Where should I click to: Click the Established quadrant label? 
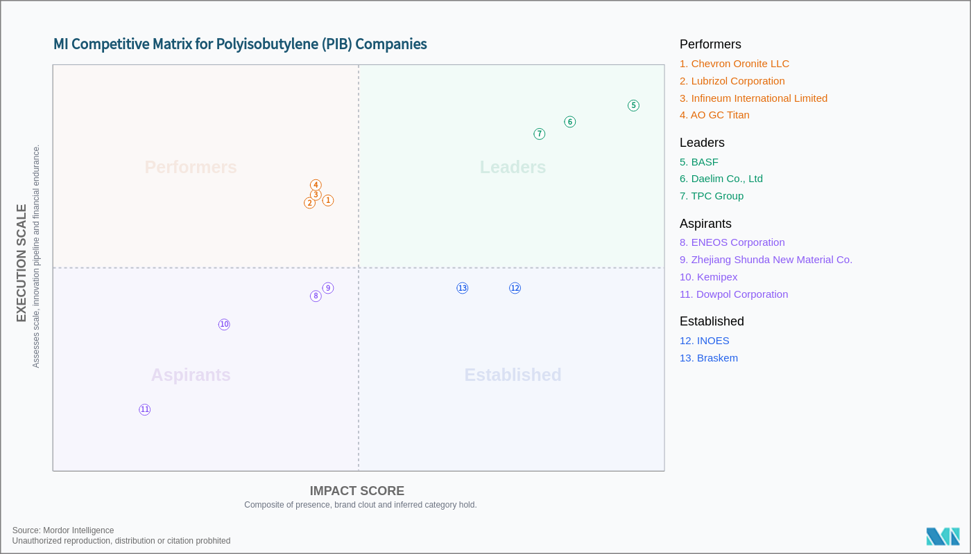click(513, 375)
